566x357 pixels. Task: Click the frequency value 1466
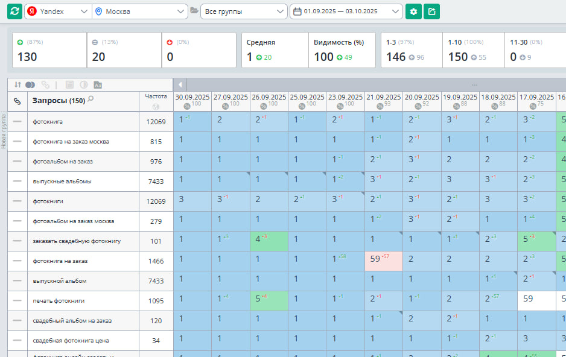(156, 261)
